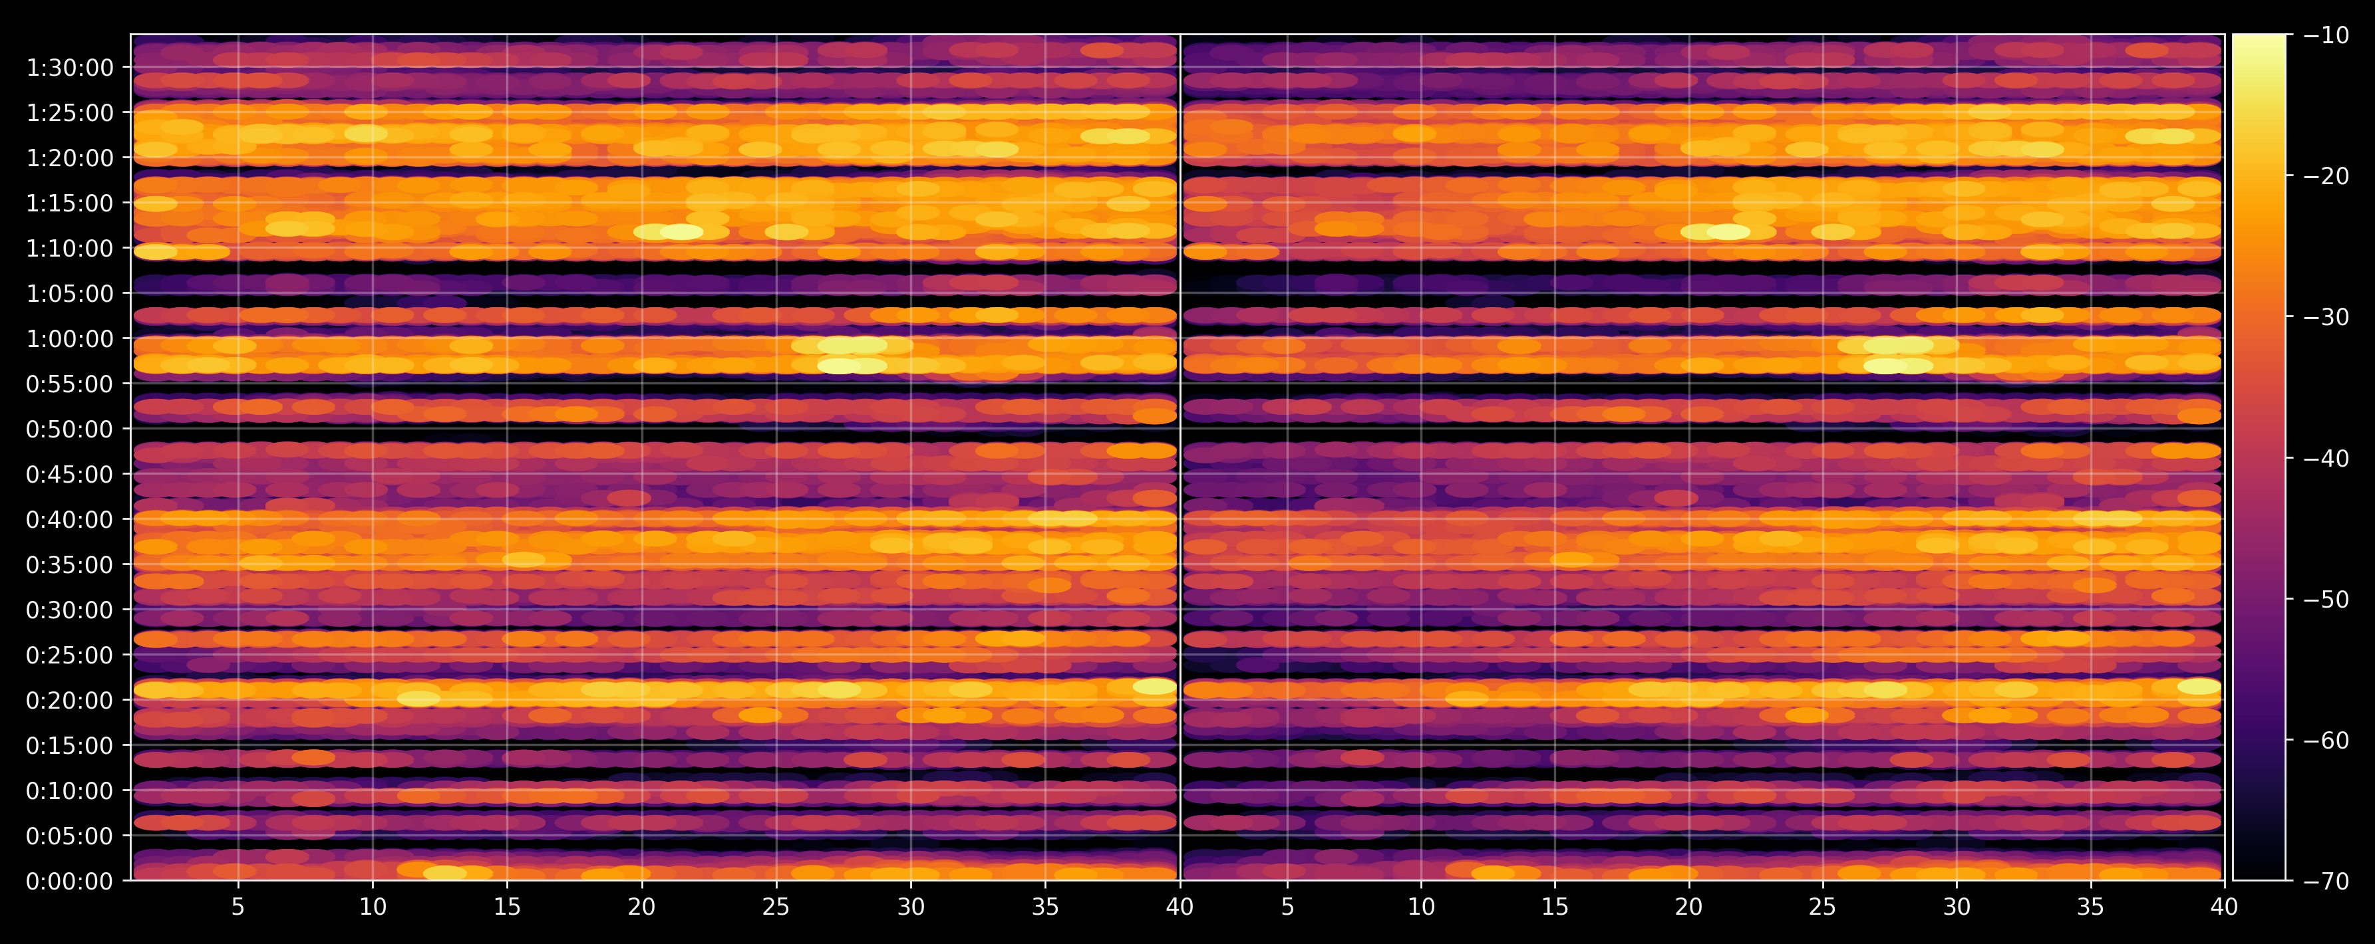Click the 1:25:00 time axis label

pos(70,113)
